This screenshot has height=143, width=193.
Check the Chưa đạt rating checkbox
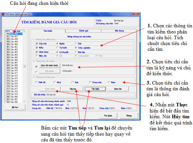[x=90, y=83]
